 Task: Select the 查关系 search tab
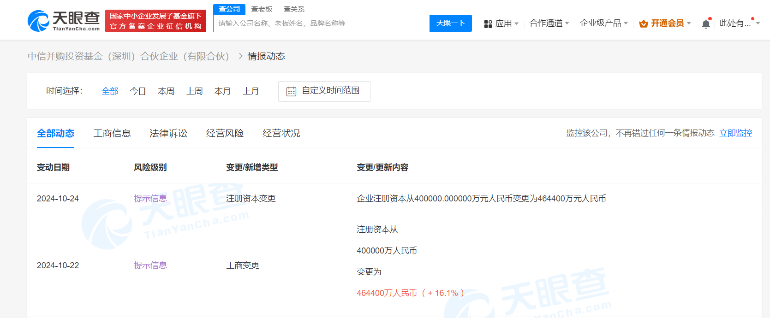pyautogui.click(x=294, y=9)
